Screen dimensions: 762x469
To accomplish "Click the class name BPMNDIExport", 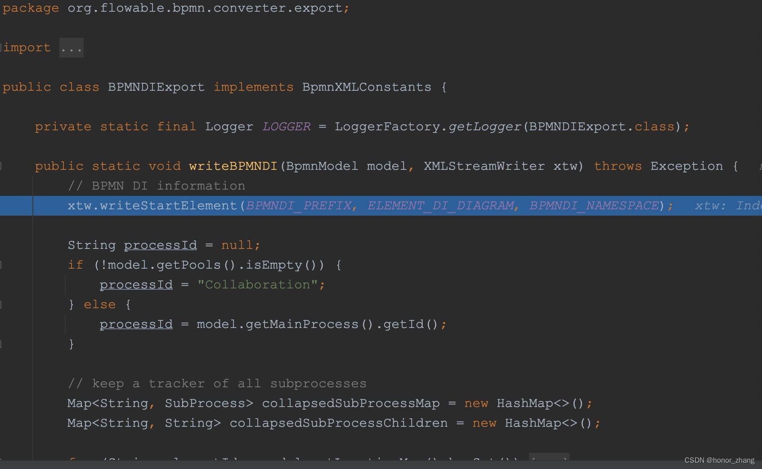I will pos(155,87).
